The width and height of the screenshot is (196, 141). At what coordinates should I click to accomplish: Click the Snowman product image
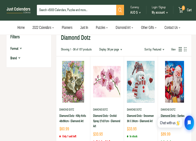[141, 82]
